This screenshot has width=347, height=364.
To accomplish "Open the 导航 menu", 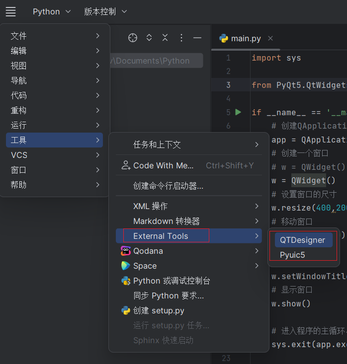I will click(x=54, y=80).
